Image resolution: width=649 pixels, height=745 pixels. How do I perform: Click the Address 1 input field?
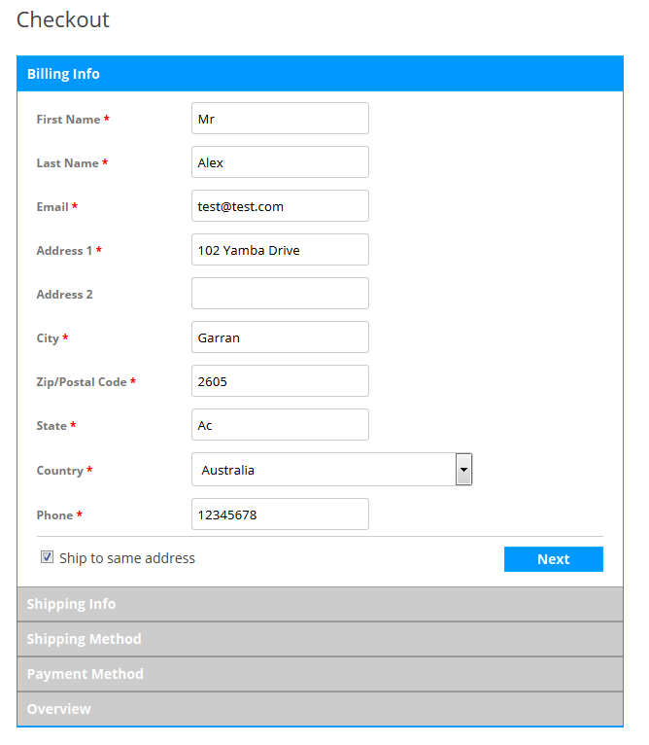[280, 249]
